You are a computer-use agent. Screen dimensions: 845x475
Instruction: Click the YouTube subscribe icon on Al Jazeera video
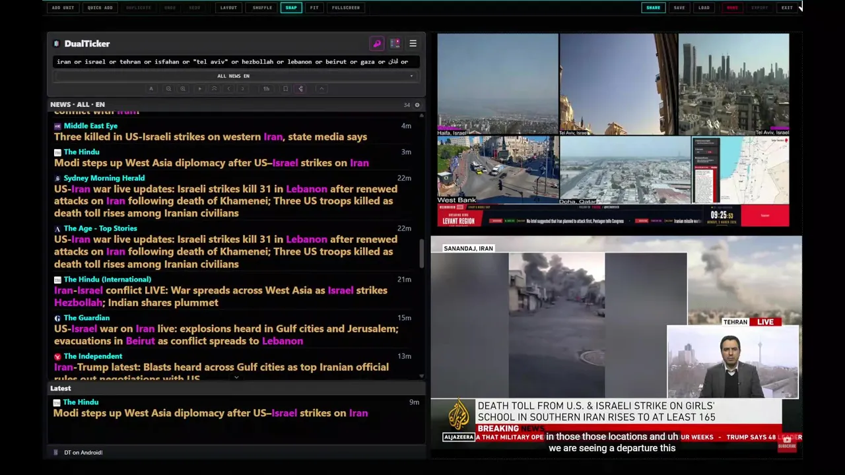(x=787, y=443)
